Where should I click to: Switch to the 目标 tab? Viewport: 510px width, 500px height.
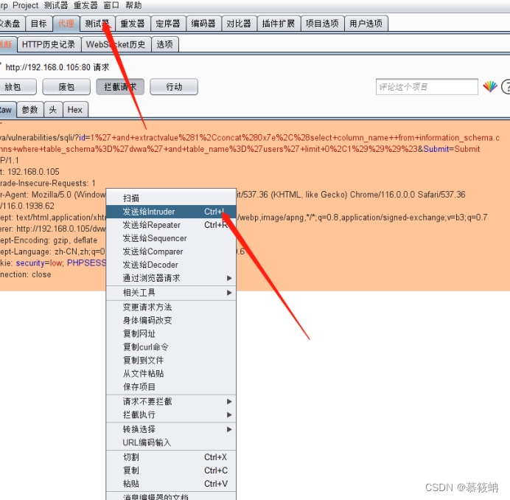[39, 24]
